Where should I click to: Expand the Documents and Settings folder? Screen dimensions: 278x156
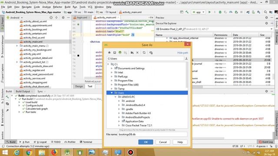pos(112,68)
